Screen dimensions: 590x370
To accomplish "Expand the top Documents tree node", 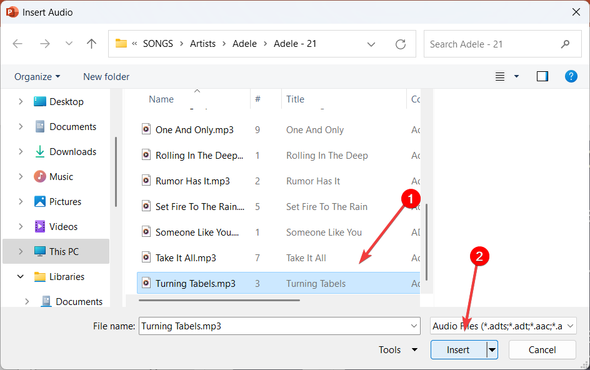I will pyautogui.click(x=21, y=127).
